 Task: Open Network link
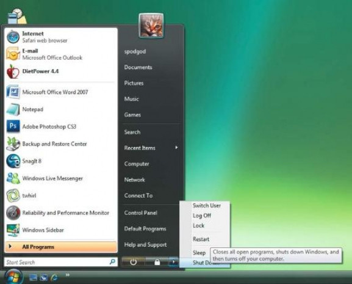(x=134, y=180)
